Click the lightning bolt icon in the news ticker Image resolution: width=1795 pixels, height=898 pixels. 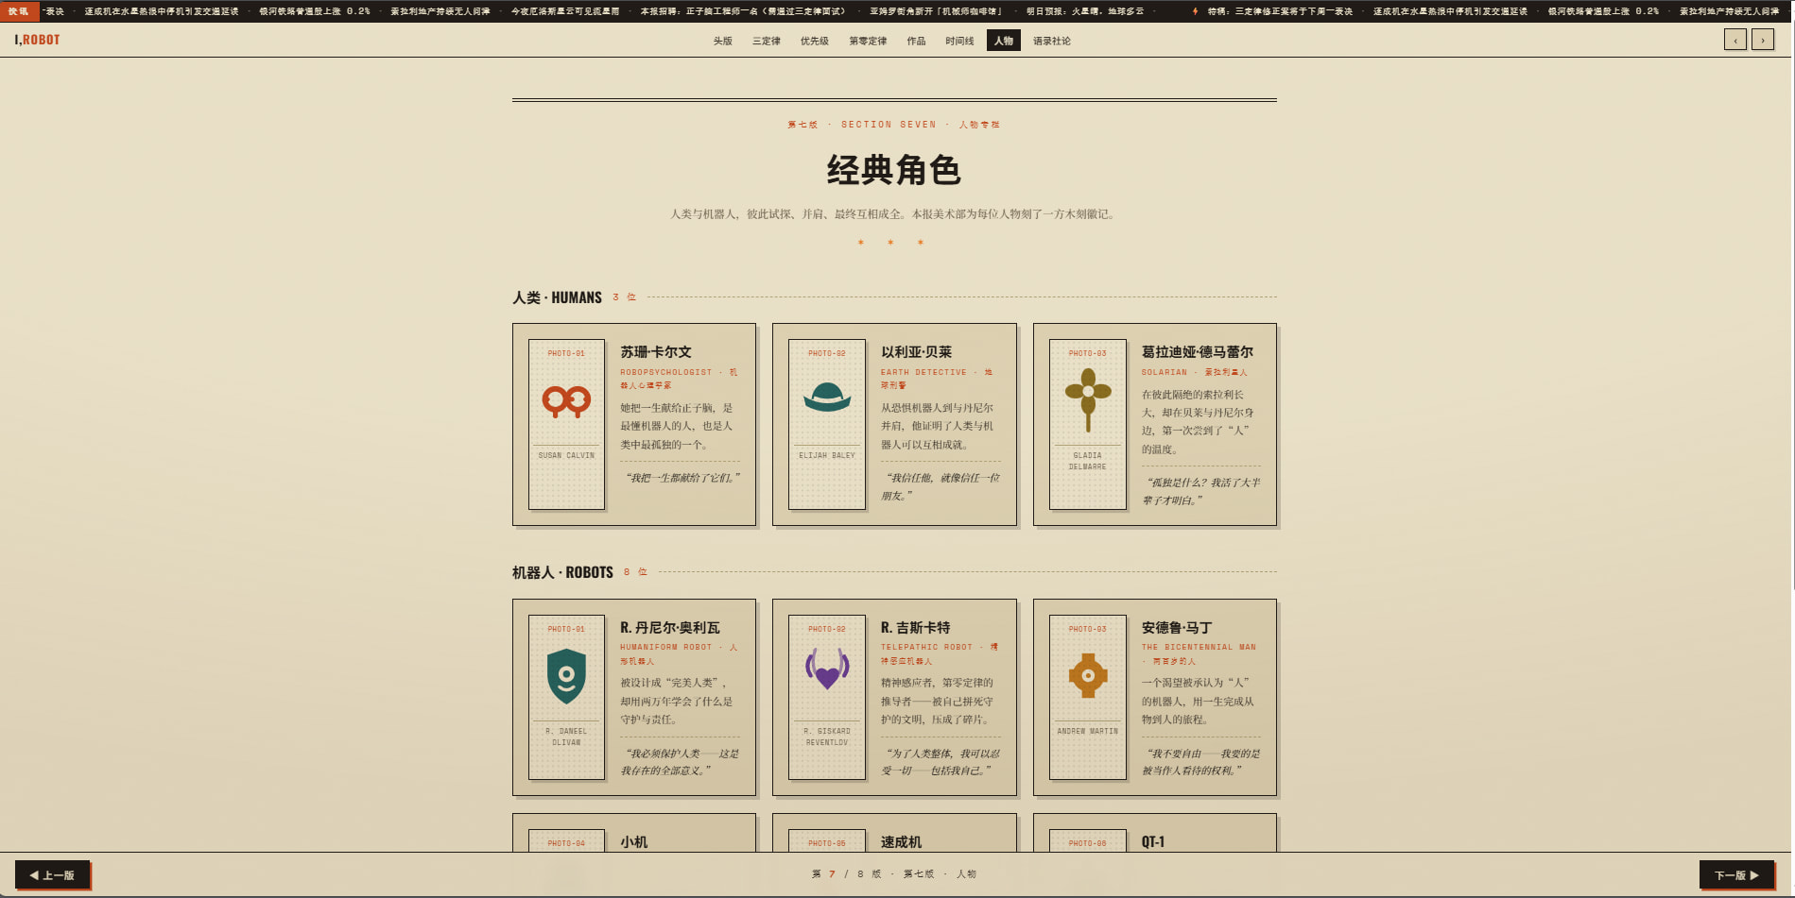point(1195,11)
